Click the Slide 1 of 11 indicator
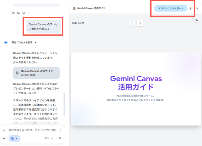Viewport: 202px width, 146px height. click(78, 23)
